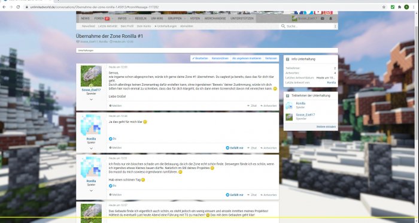419x223 pixels.
Task: Open the browser extensions puzzle icon
Action: coord(399,7)
